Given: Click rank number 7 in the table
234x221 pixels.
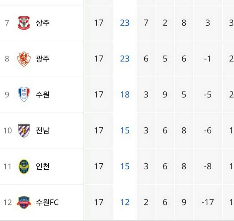Looking at the screenshot, I should coord(7,23).
